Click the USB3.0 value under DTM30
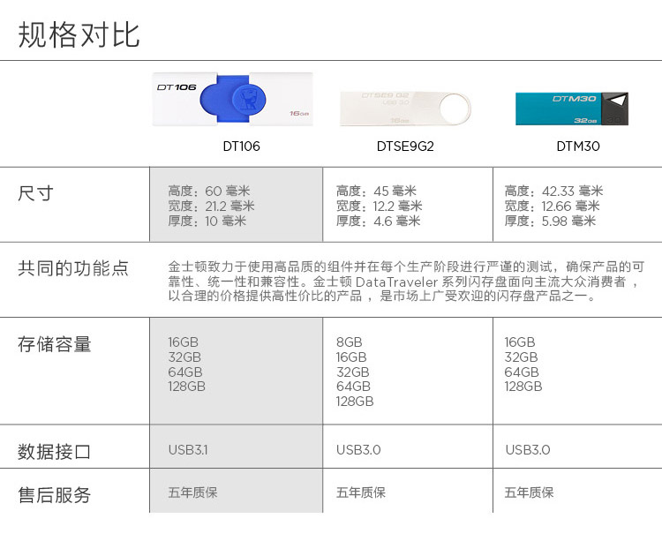Viewport: 662px width, 541px height. pyautogui.click(x=528, y=450)
